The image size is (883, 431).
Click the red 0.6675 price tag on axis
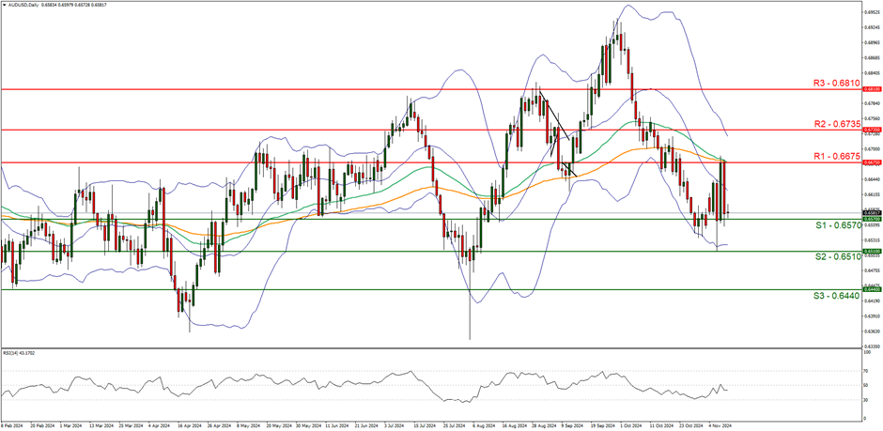point(873,162)
